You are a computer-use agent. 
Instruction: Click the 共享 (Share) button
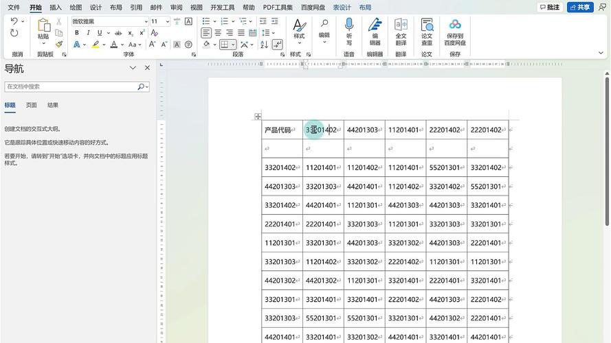(580, 7)
